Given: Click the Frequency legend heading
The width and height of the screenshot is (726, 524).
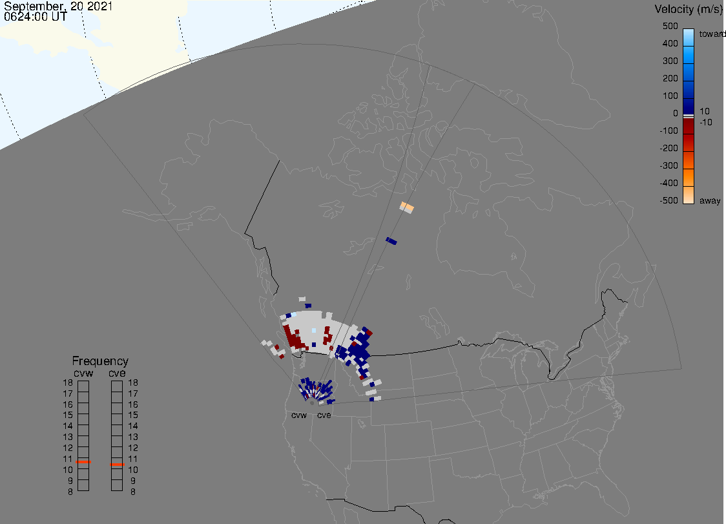Looking at the screenshot, I should (100, 361).
